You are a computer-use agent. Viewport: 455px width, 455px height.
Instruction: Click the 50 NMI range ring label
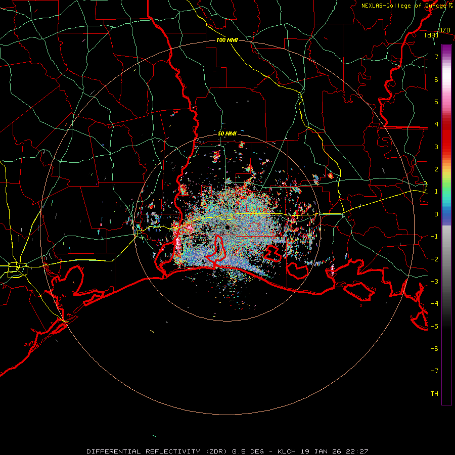tap(227, 134)
